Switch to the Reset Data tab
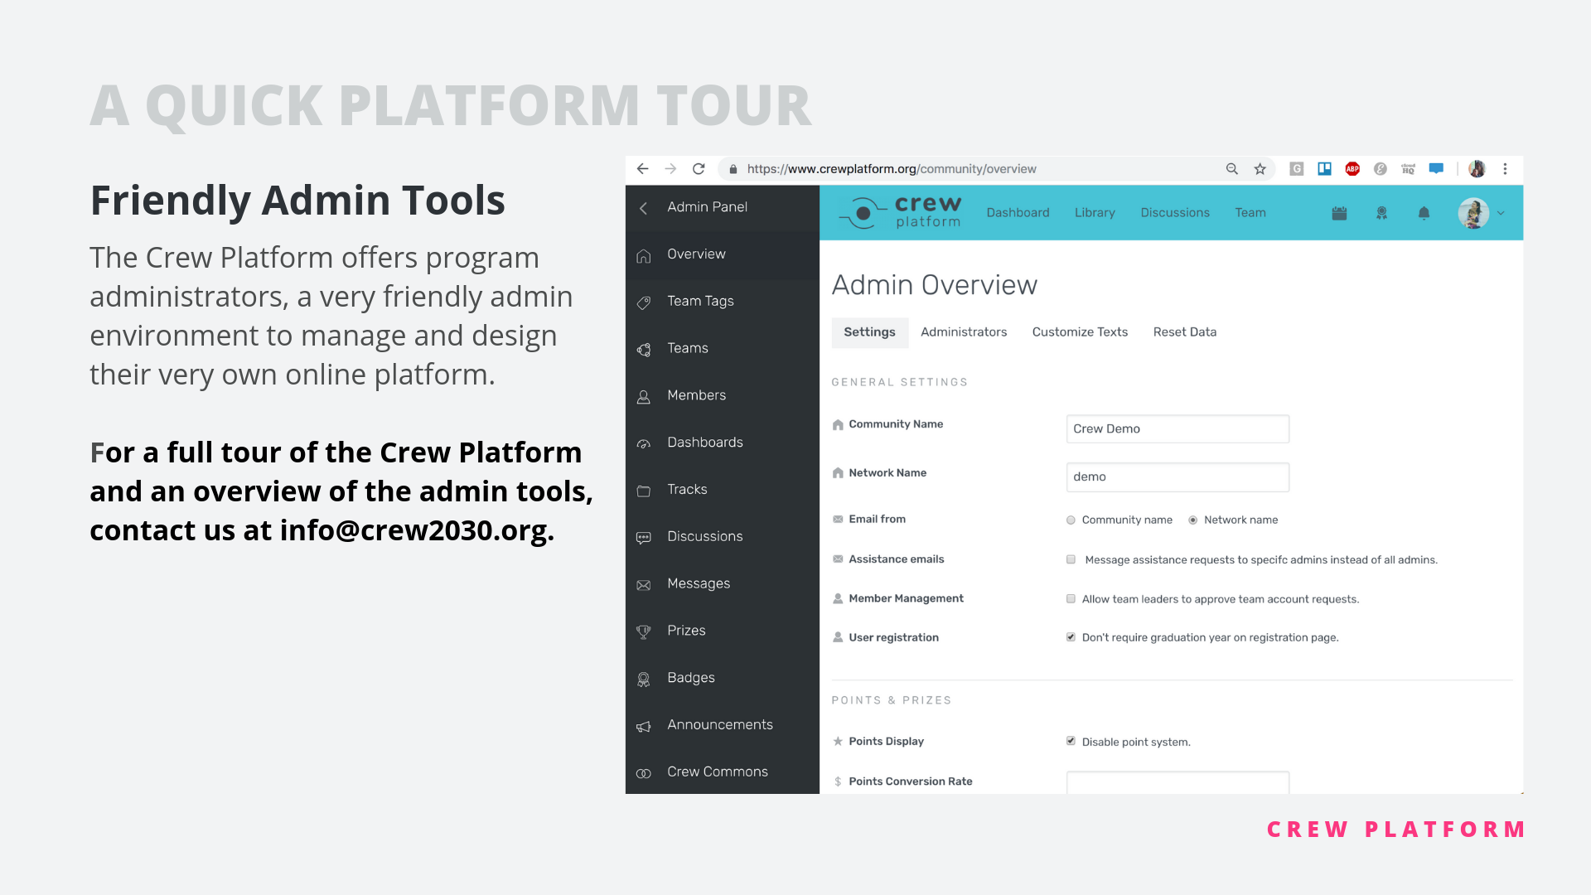 pos(1185,332)
